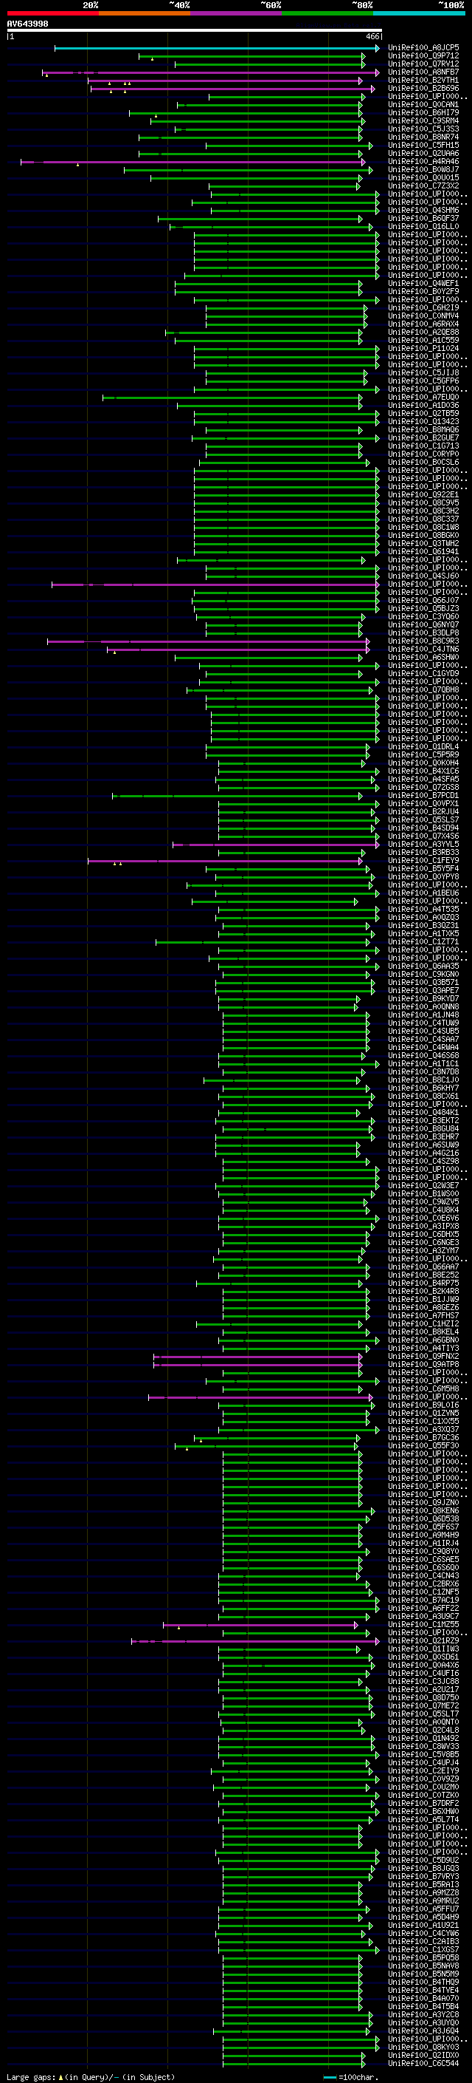Select the UniRef100_B4A070 label
The height and width of the screenshot is (2083, 472).
[x=423, y=1998]
